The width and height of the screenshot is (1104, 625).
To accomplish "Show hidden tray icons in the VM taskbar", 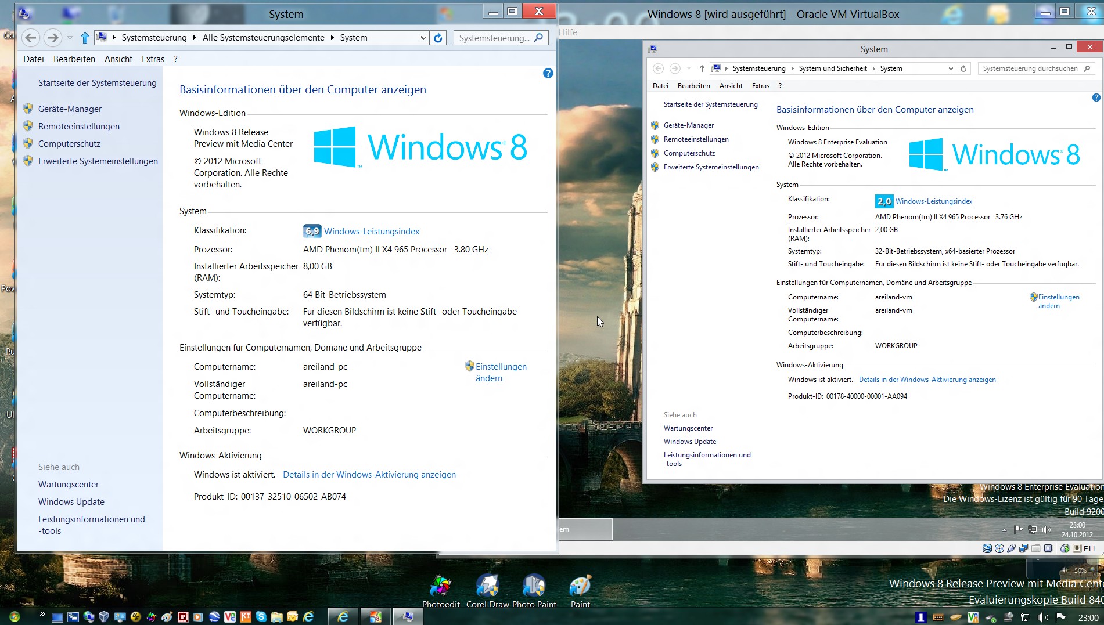I will tap(1004, 530).
